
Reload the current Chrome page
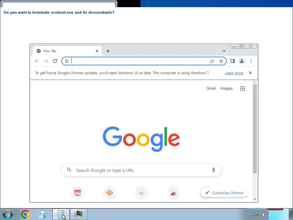coord(55,61)
